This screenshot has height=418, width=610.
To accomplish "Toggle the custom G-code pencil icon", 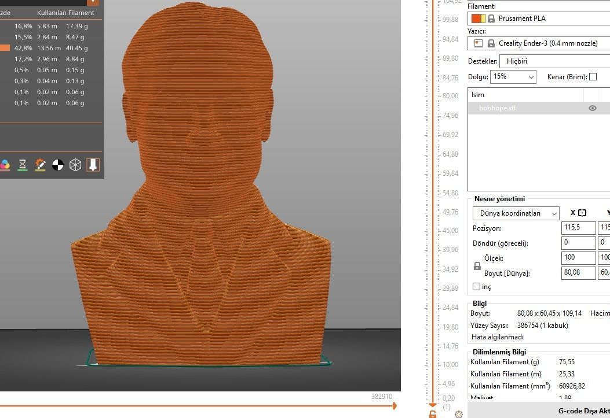I will tap(40, 165).
